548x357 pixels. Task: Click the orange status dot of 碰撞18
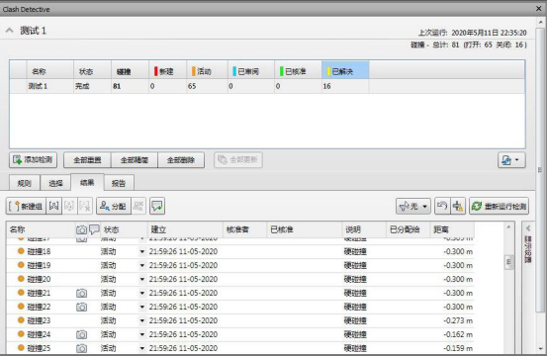coord(21,251)
